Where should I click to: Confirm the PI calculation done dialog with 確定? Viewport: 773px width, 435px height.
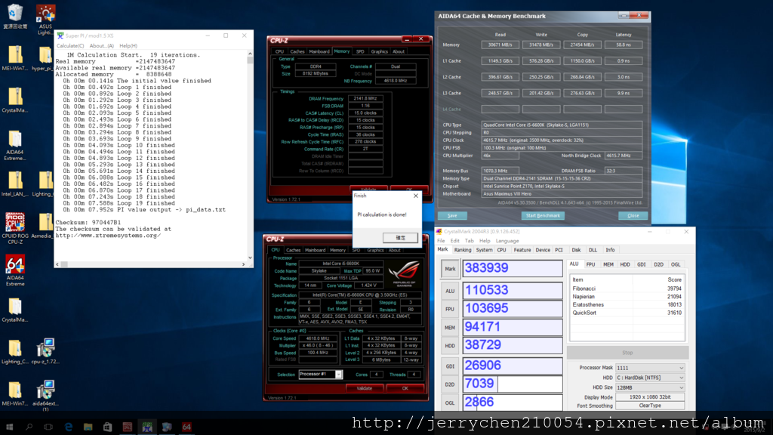pos(400,238)
